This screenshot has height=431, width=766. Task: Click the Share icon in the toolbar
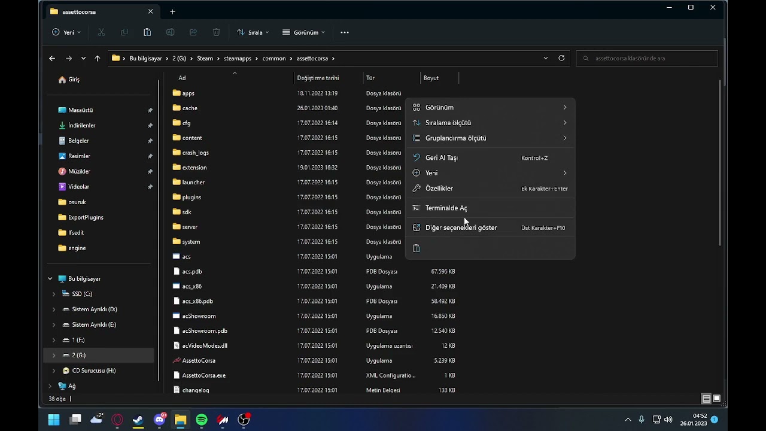point(193,32)
